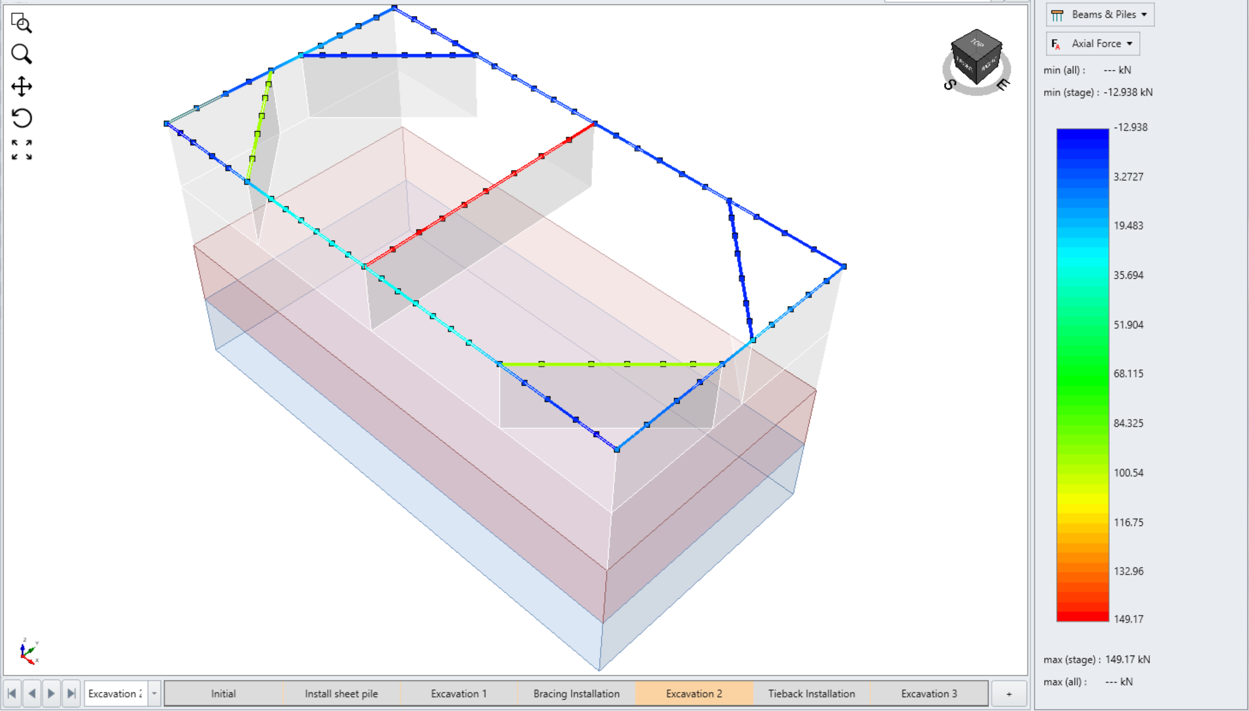Open the Beams & Piles dropdown
Screen dimensions: 1249x711
1100,15
